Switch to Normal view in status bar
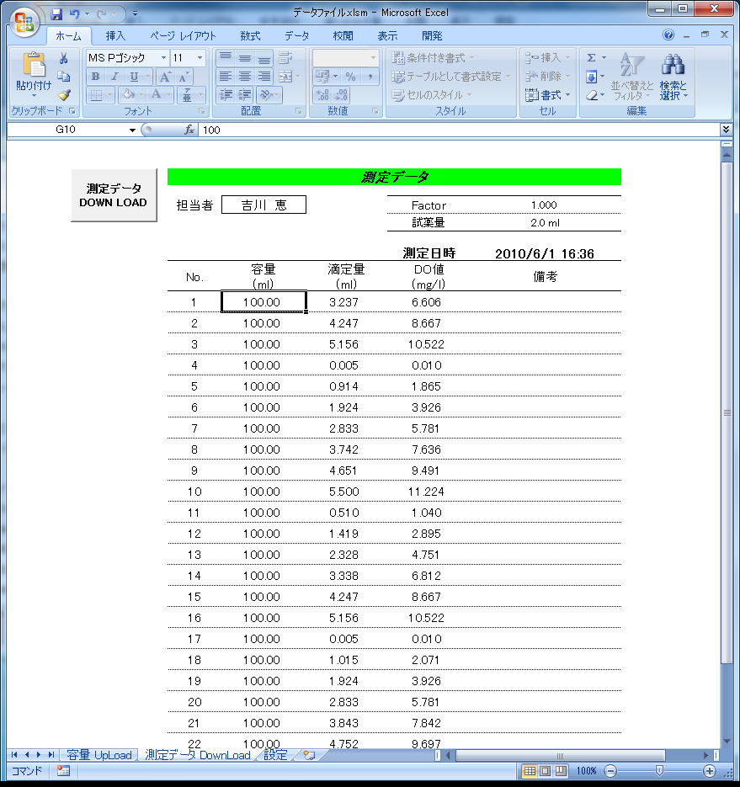Screen dimensions: 740x787 tap(530, 771)
